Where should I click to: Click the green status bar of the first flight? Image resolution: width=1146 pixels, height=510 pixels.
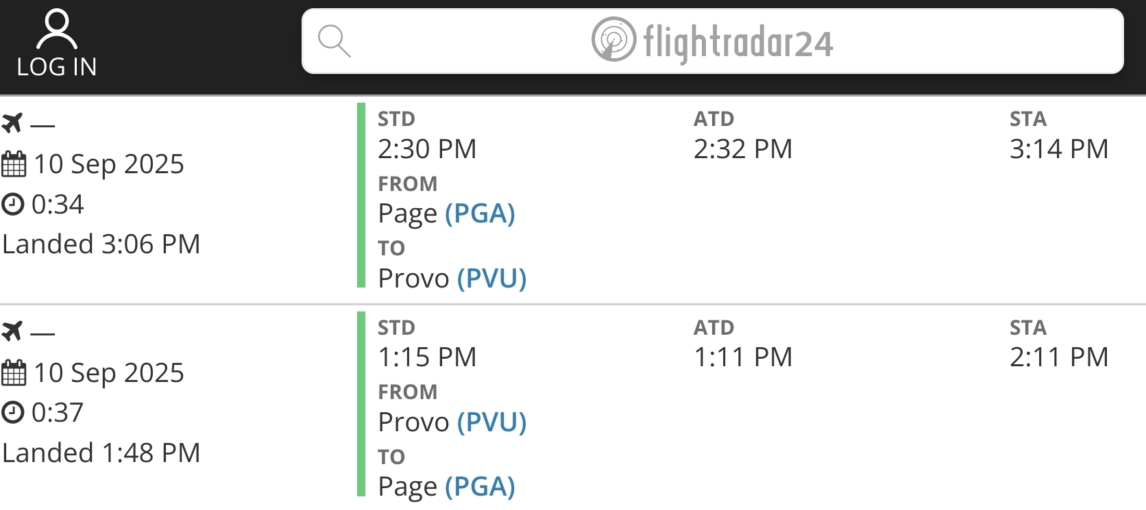click(x=361, y=195)
